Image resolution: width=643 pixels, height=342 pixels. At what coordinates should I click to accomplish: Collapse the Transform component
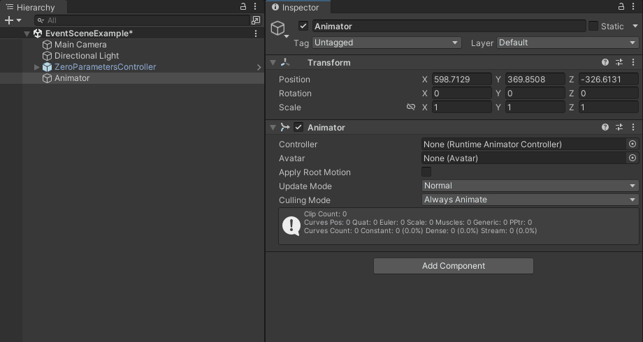pyautogui.click(x=273, y=63)
